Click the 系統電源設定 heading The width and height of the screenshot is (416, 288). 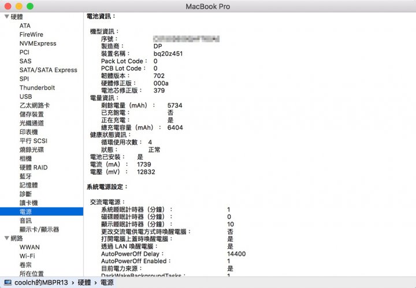(x=107, y=187)
